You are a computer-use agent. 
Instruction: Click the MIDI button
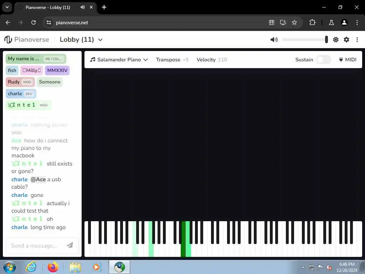[x=348, y=60]
